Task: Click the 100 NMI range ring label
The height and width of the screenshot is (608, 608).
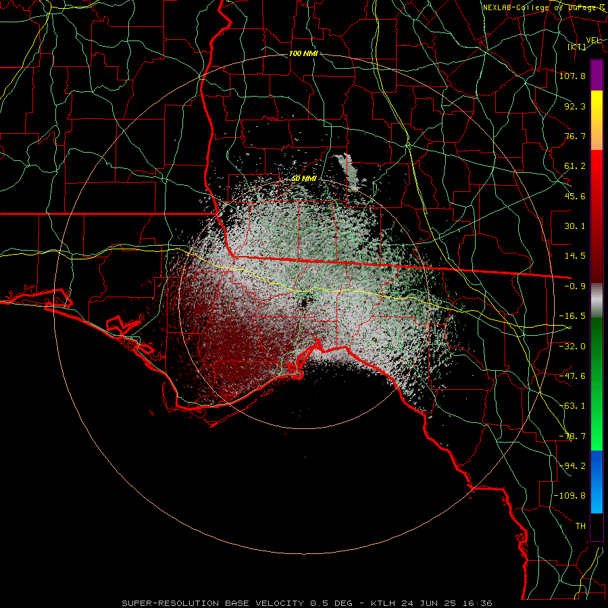Action: 303,53
